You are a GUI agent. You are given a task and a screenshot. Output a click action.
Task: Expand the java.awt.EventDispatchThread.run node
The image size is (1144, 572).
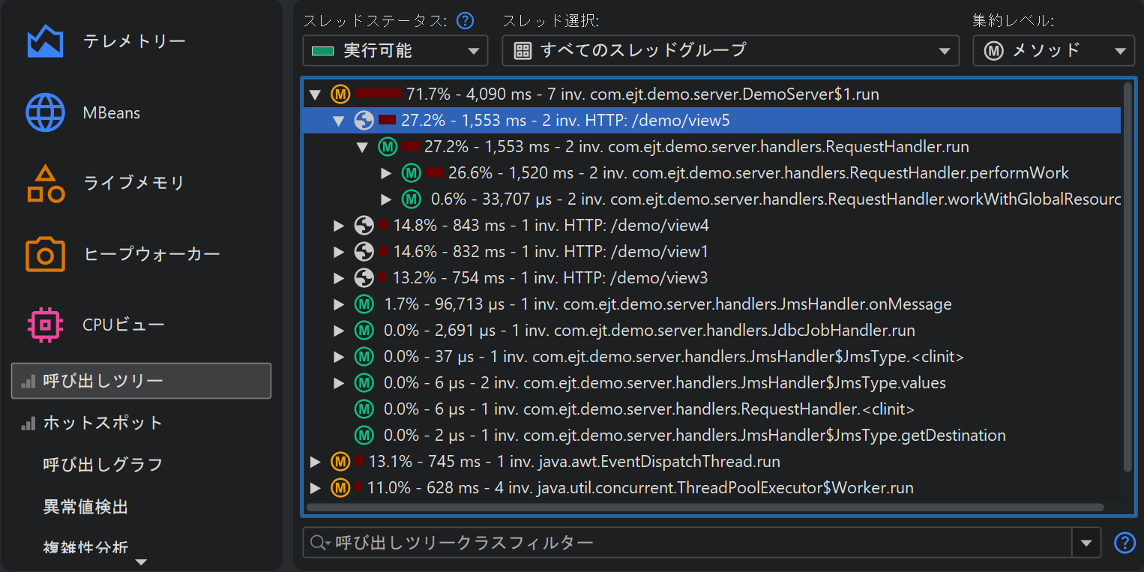tap(315, 462)
